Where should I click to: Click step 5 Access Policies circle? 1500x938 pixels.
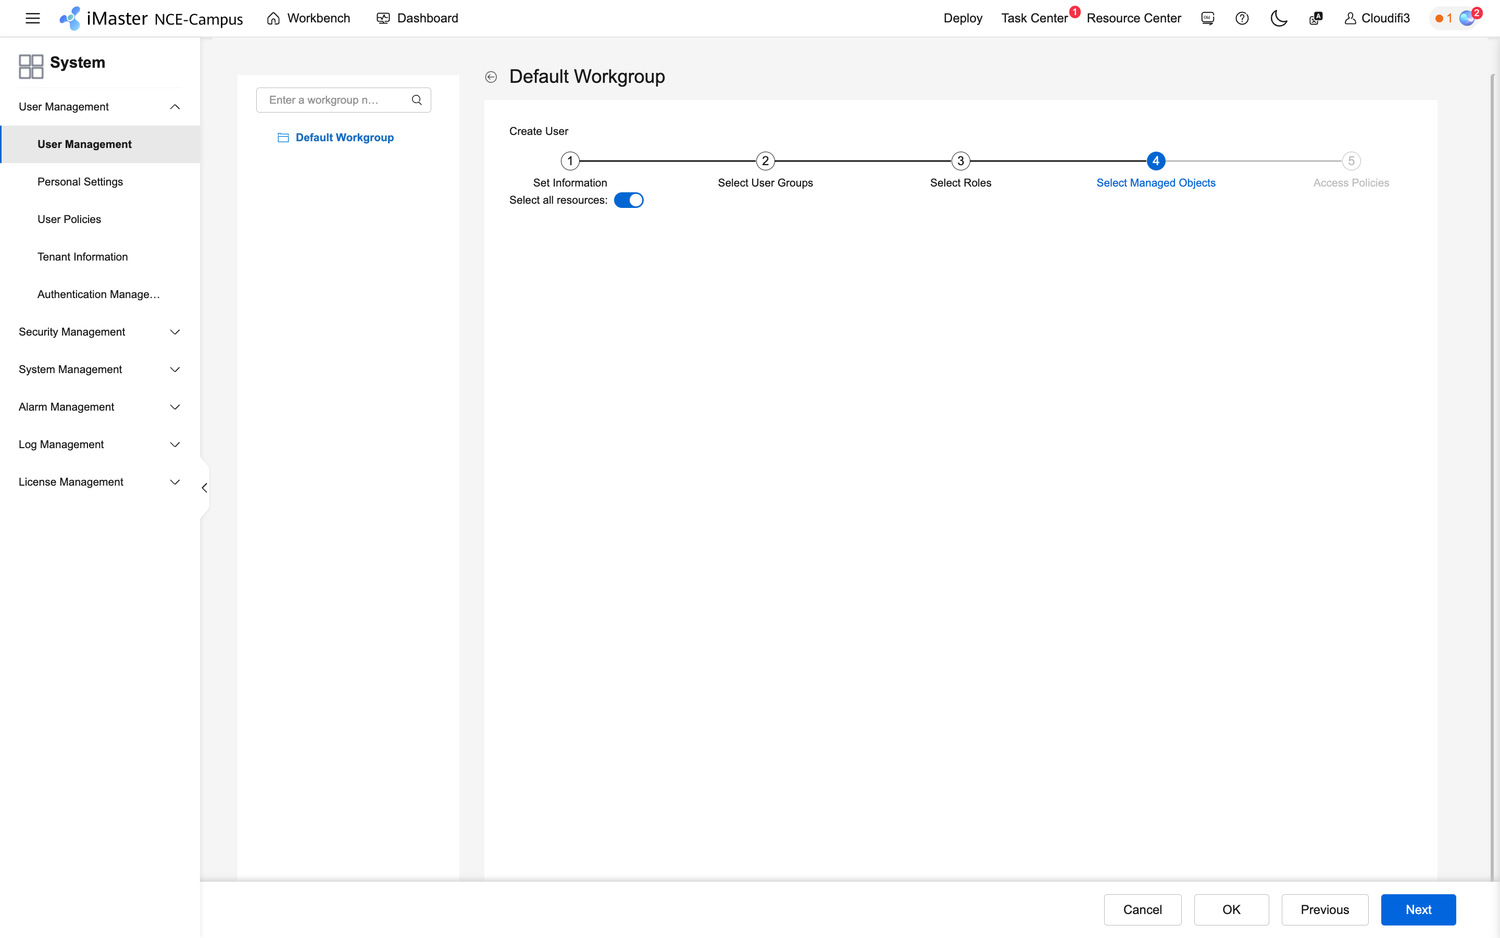pyautogui.click(x=1351, y=161)
